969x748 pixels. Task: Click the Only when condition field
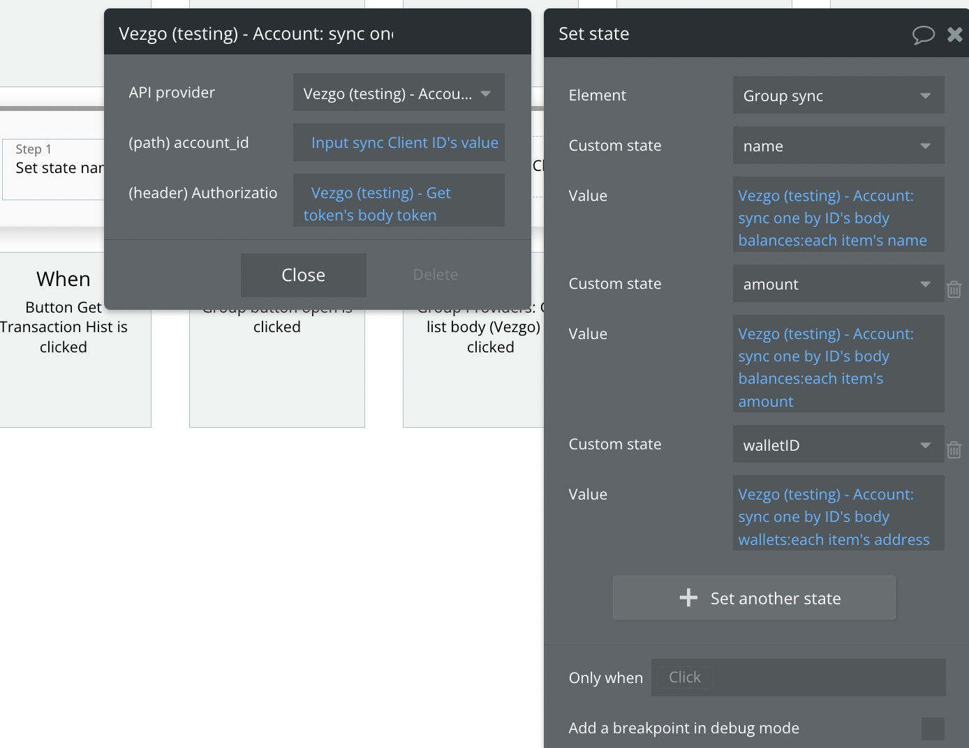click(x=798, y=678)
